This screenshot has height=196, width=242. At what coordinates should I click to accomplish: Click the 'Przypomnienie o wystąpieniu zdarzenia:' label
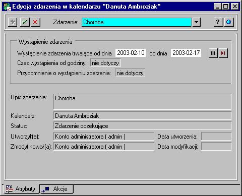[64, 73]
